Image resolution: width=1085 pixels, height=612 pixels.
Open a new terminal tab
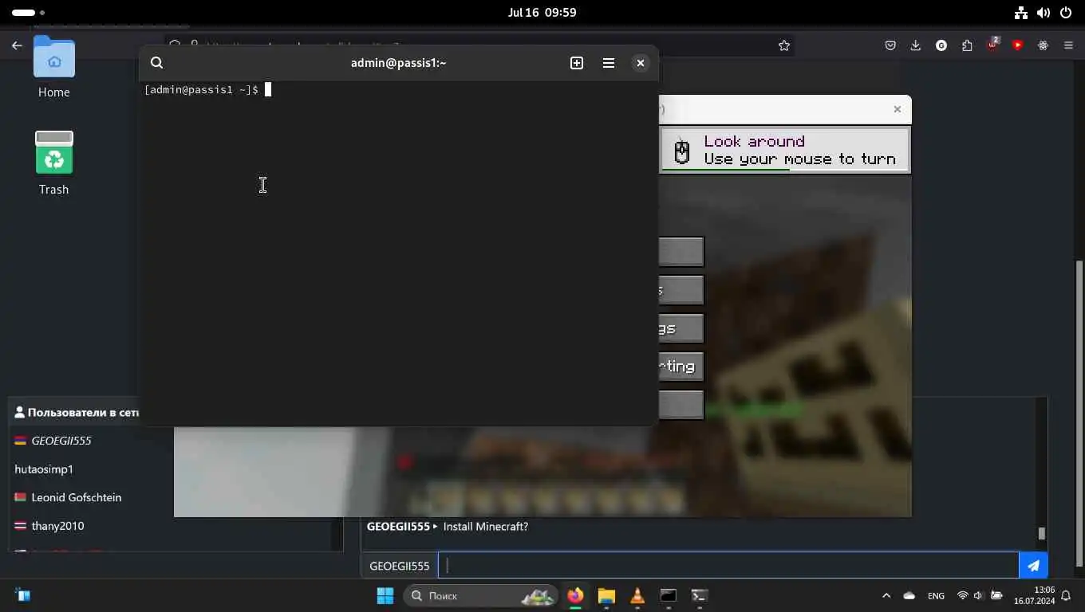pos(577,63)
